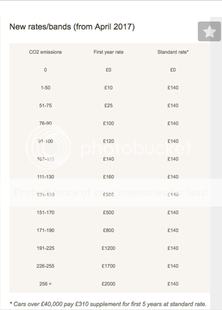Click the '256 +' emissions band cell
The image size is (222, 310).
[46, 284]
